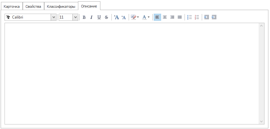Open the font color dropdown arrow
Viewport: 270px width, 129px height.
click(148, 17)
